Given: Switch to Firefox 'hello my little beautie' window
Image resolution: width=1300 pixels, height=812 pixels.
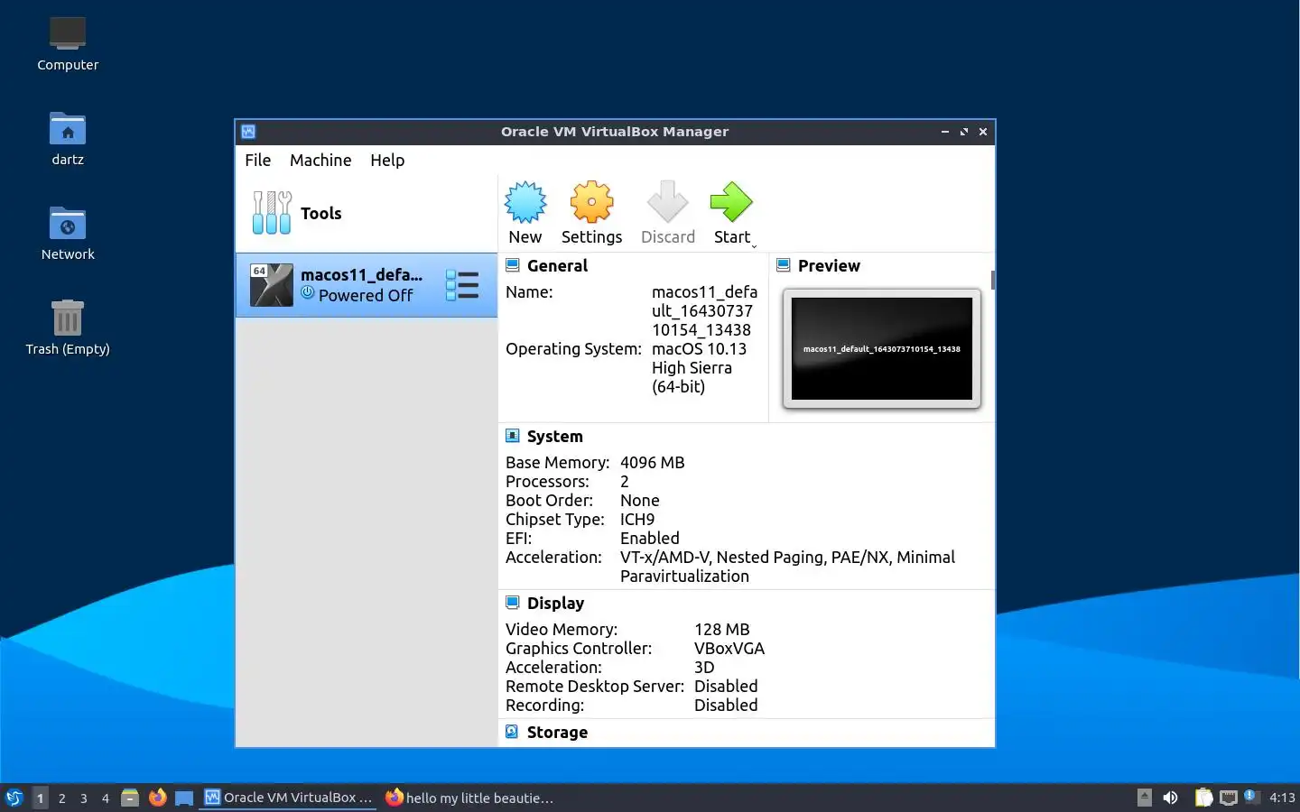Looking at the screenshot, I should (x=469, y=798).
